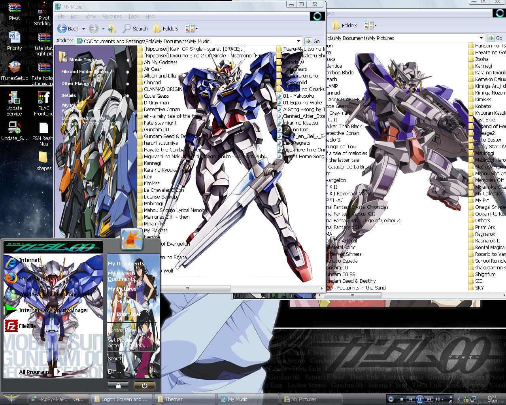
Task: Show hidden system tray icons
Action: (x=458, y=399)
